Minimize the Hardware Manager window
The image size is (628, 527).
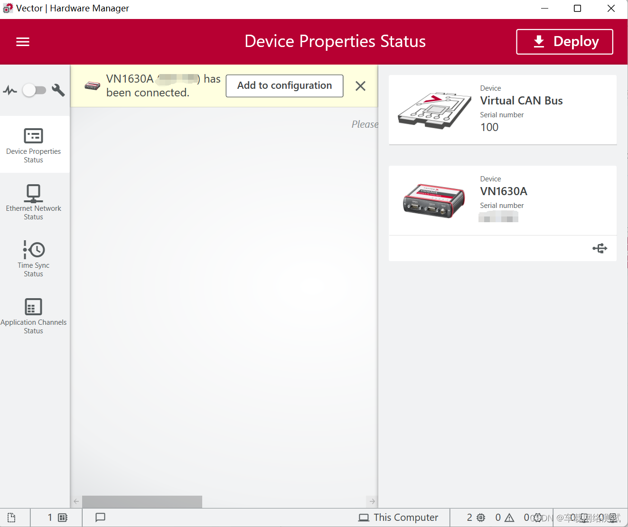545,9
